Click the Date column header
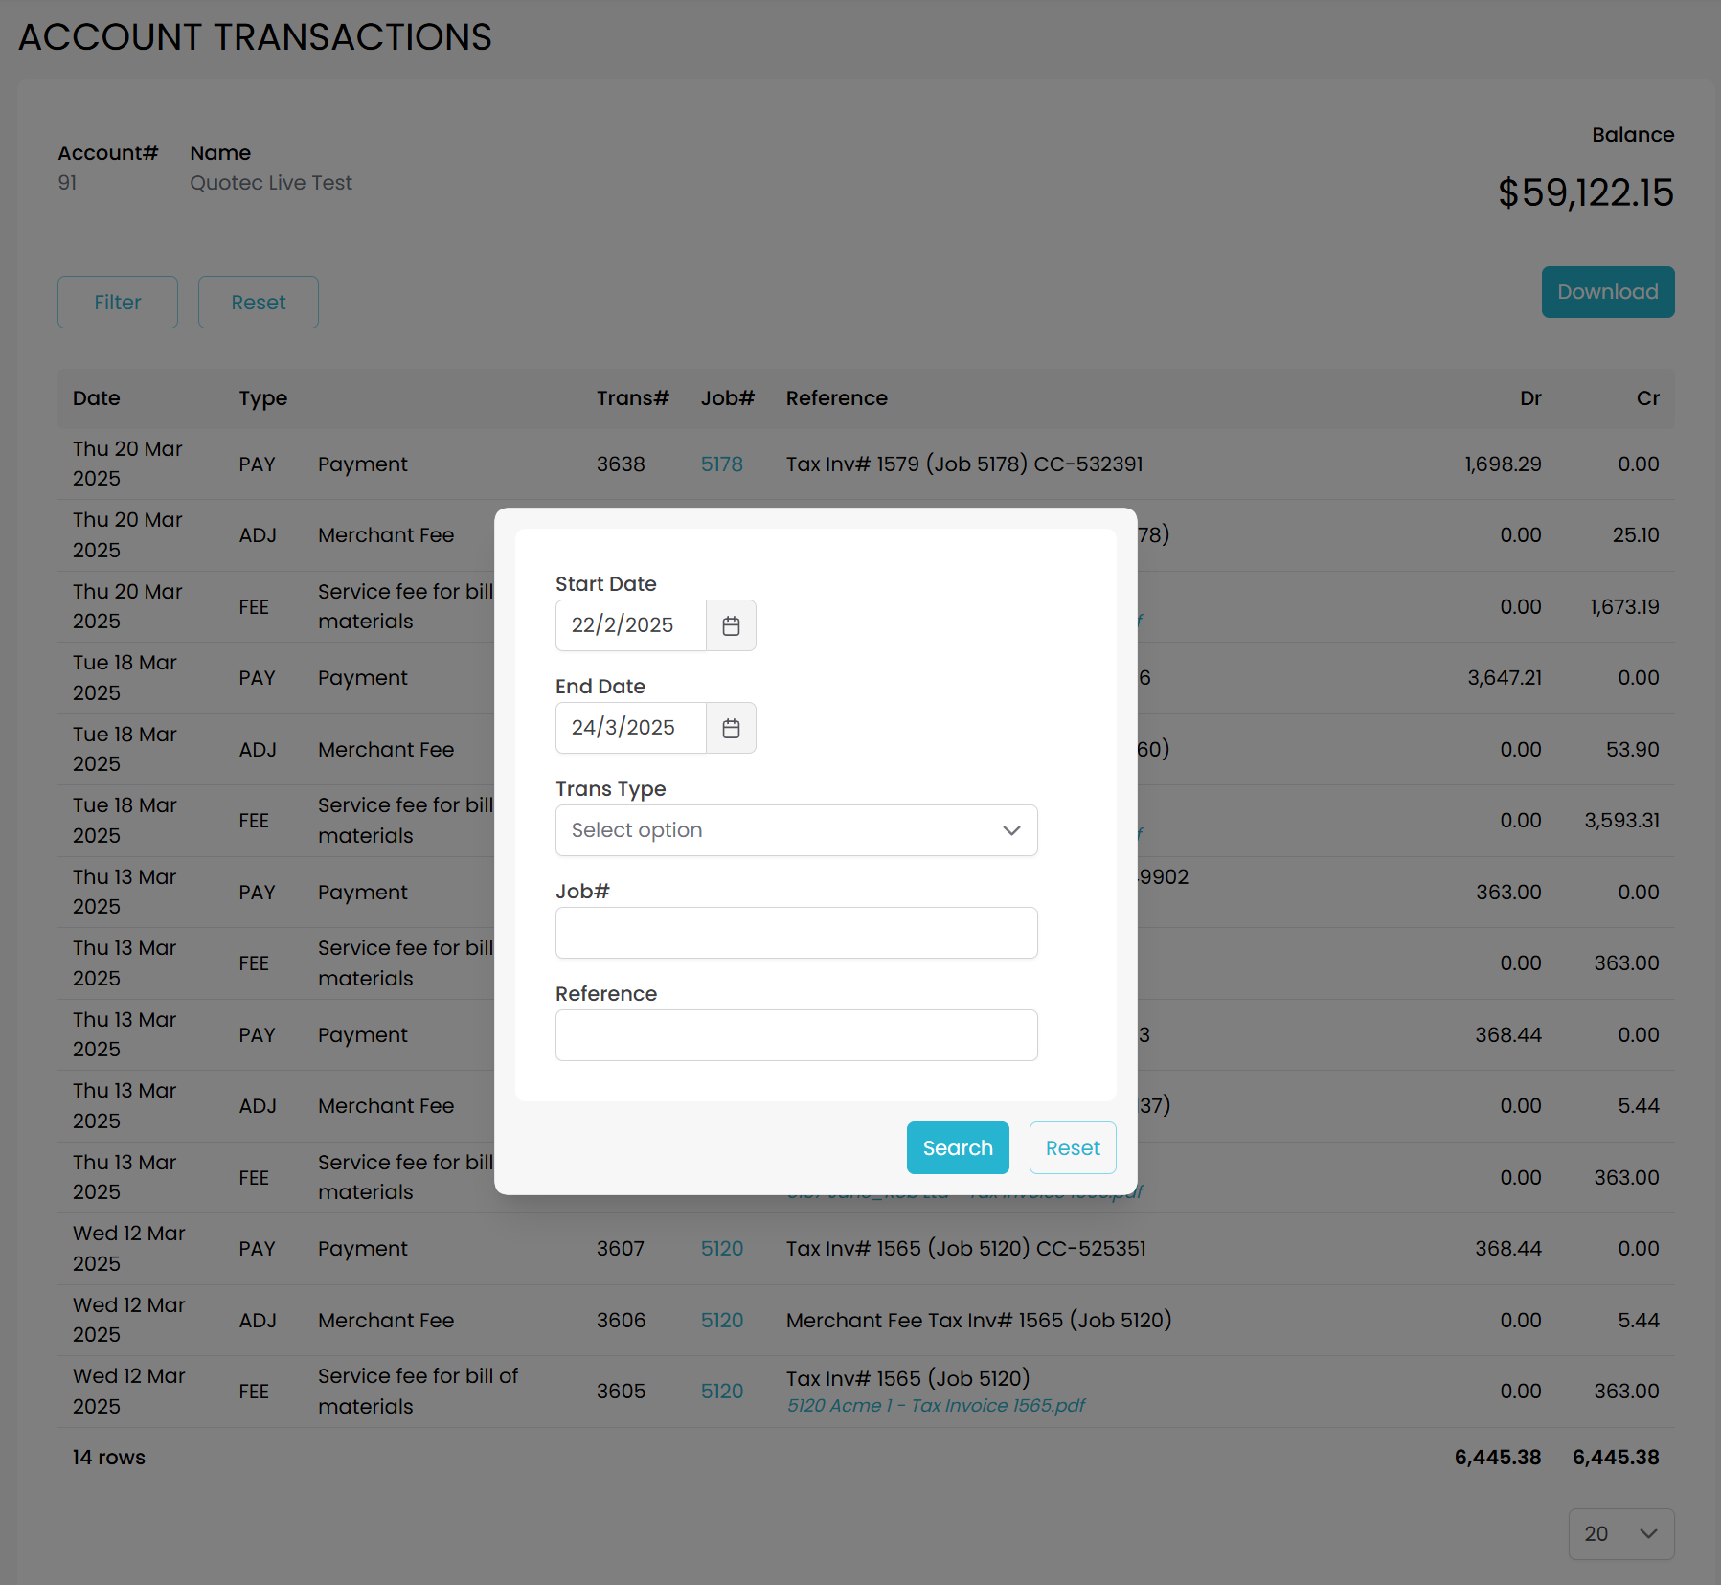1721x1585 pixels. [x=97, y=398]
